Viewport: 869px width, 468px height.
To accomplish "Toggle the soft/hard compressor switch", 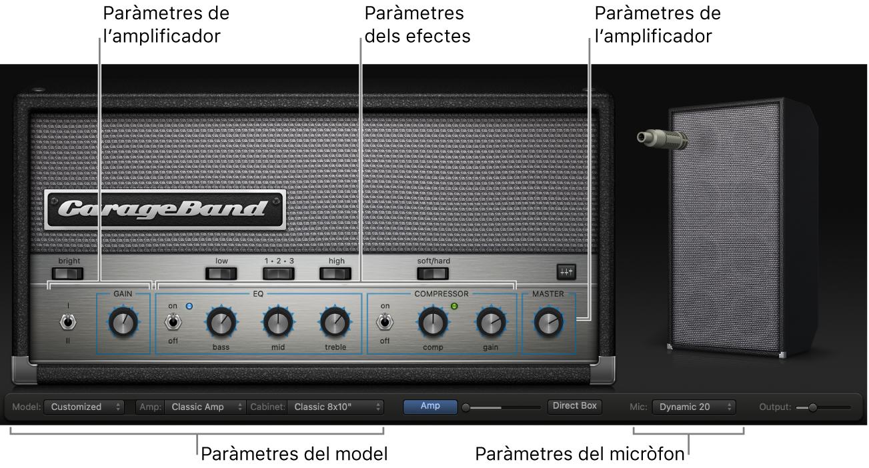I will [433, 273].
